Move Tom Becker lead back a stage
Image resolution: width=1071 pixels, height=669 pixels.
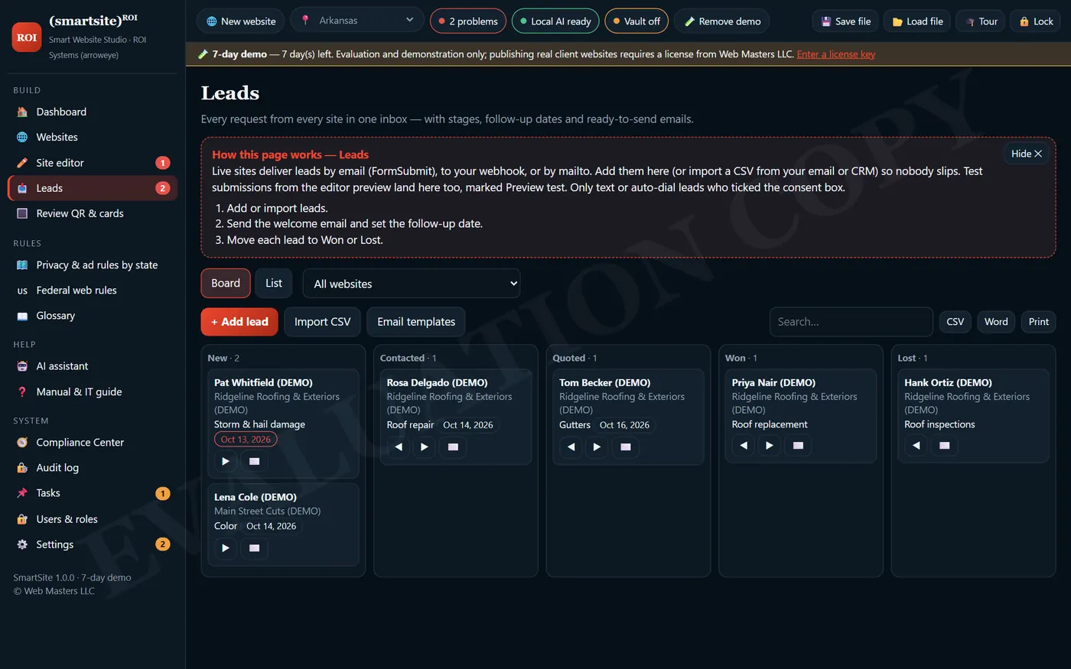(571, 447)
